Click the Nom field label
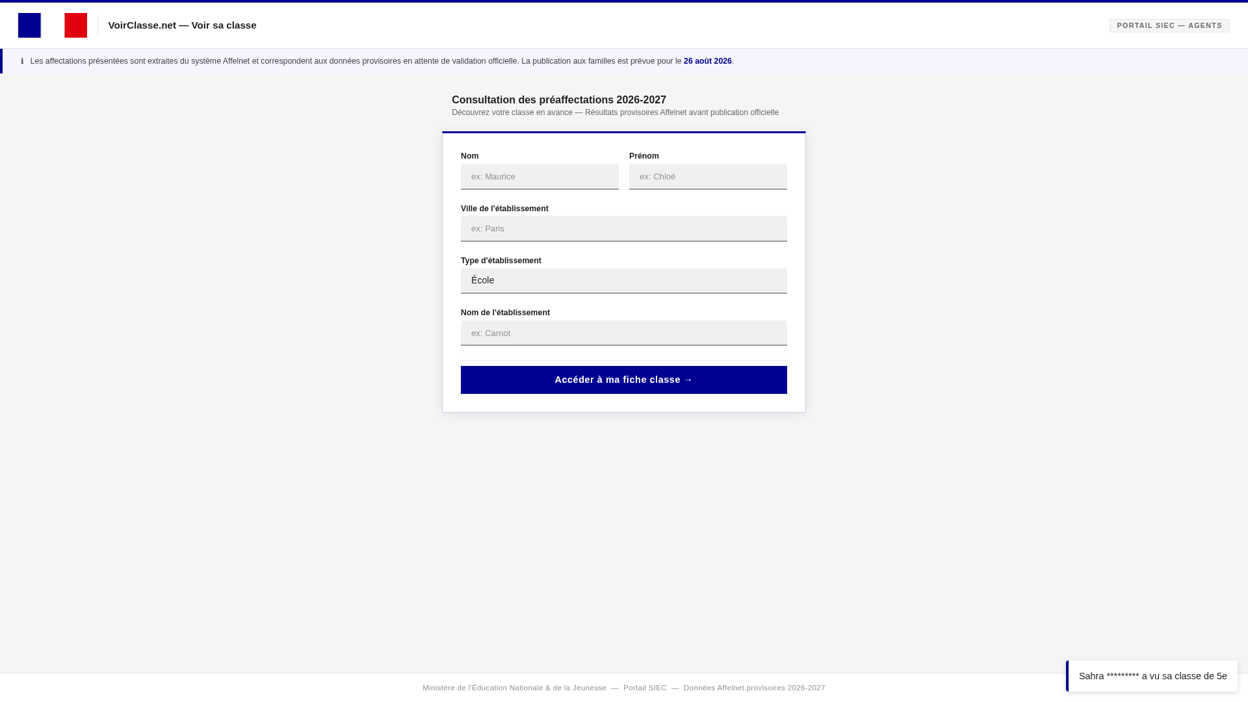The height and width of the screenshot is (702, 1248). pos(469,156)
